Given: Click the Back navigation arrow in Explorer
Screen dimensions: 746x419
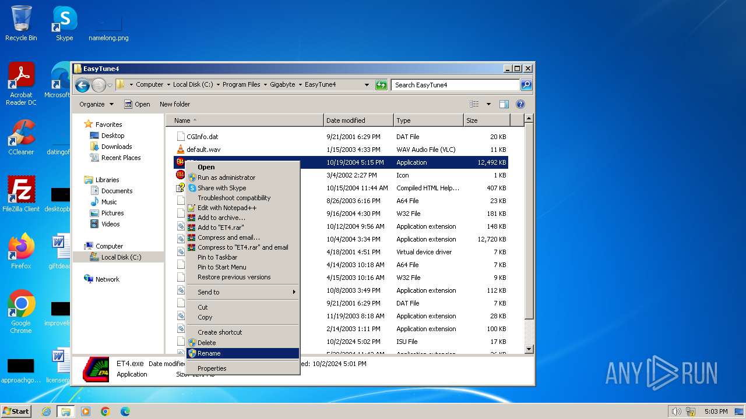Looking at the screenshot, I should [82, 85].
